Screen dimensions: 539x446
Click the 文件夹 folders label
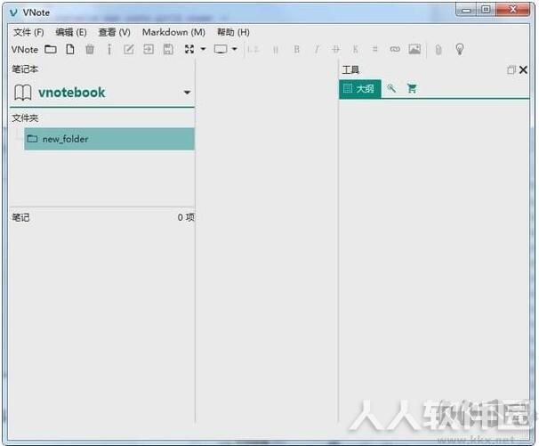tap(25, 118)
